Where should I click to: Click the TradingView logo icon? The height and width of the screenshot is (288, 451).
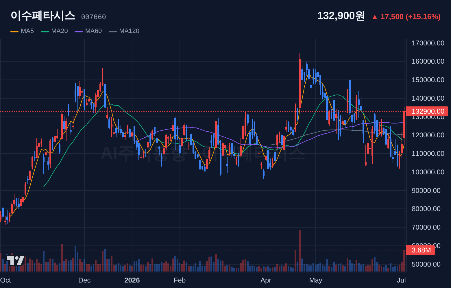coord(16,260)
